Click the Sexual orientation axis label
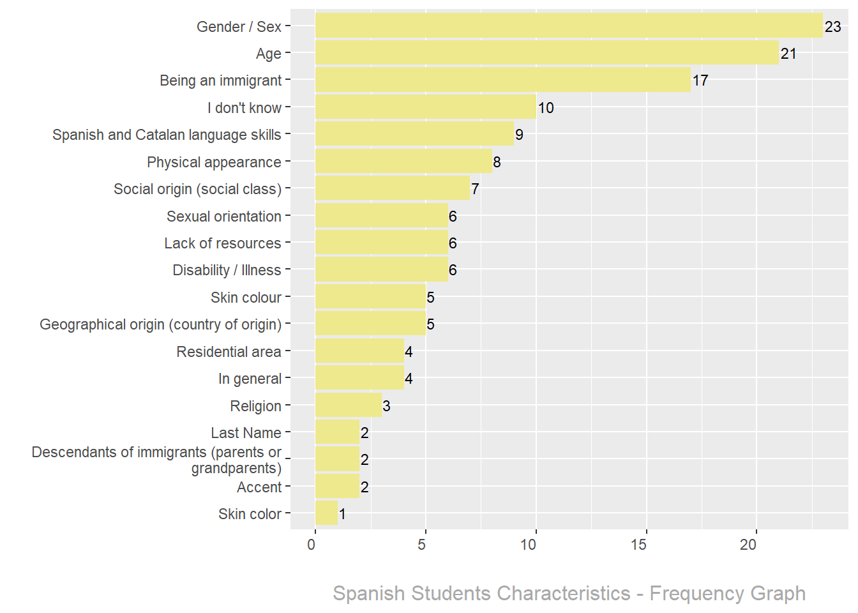 click(223, 216)
